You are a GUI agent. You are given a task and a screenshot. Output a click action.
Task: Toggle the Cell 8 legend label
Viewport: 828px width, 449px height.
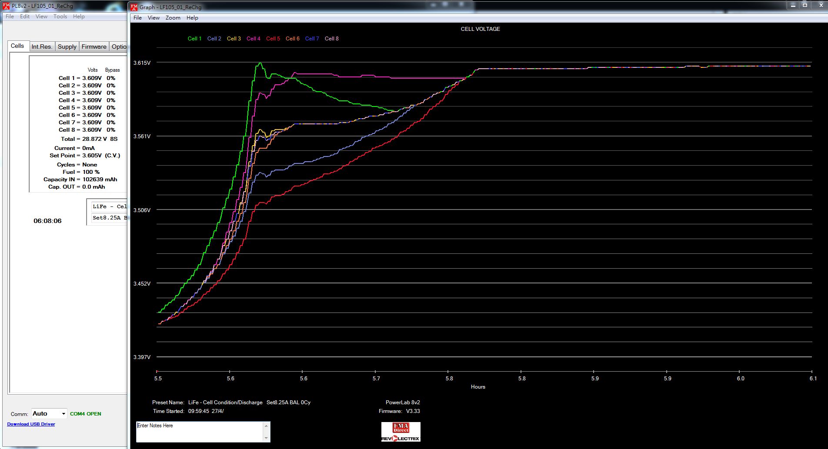coord(331,39)
